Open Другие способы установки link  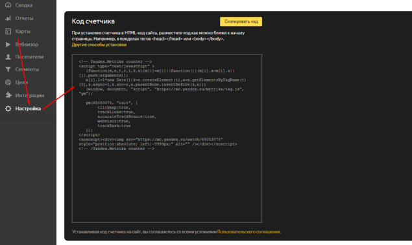pyautogui.click(x=99, y=45)
